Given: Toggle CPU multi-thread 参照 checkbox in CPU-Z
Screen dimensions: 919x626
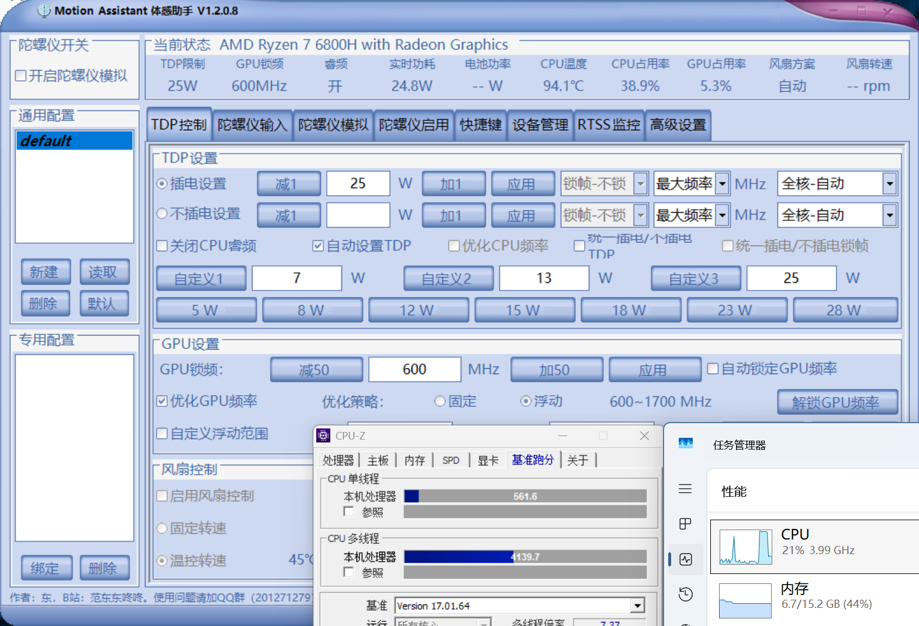Looking at the screenshot, I should [348, 572].
